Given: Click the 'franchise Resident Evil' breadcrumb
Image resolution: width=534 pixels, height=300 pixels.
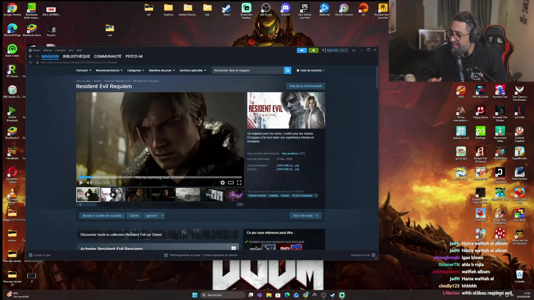Looking at the screenshot, I should click(117, 81).
